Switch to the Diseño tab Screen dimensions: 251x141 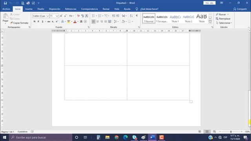coord(41,9)
